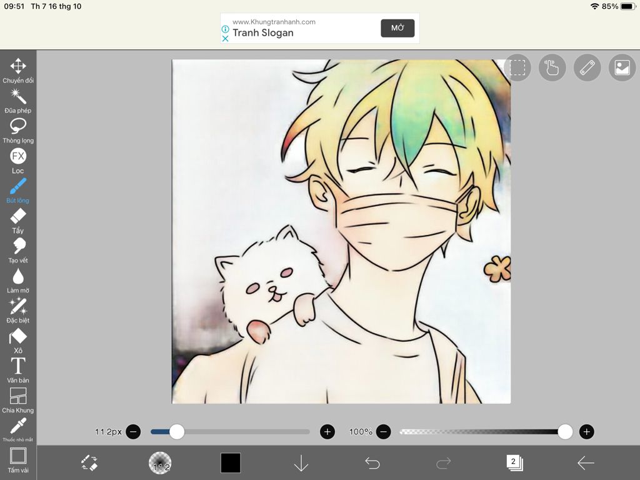Open the layers panel showing 2
The height and width of the screenshot is (480, 640).
(x=514, y=463)
